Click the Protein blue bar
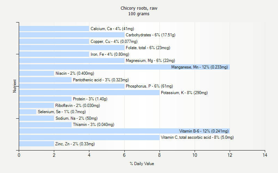 point(45,99)
